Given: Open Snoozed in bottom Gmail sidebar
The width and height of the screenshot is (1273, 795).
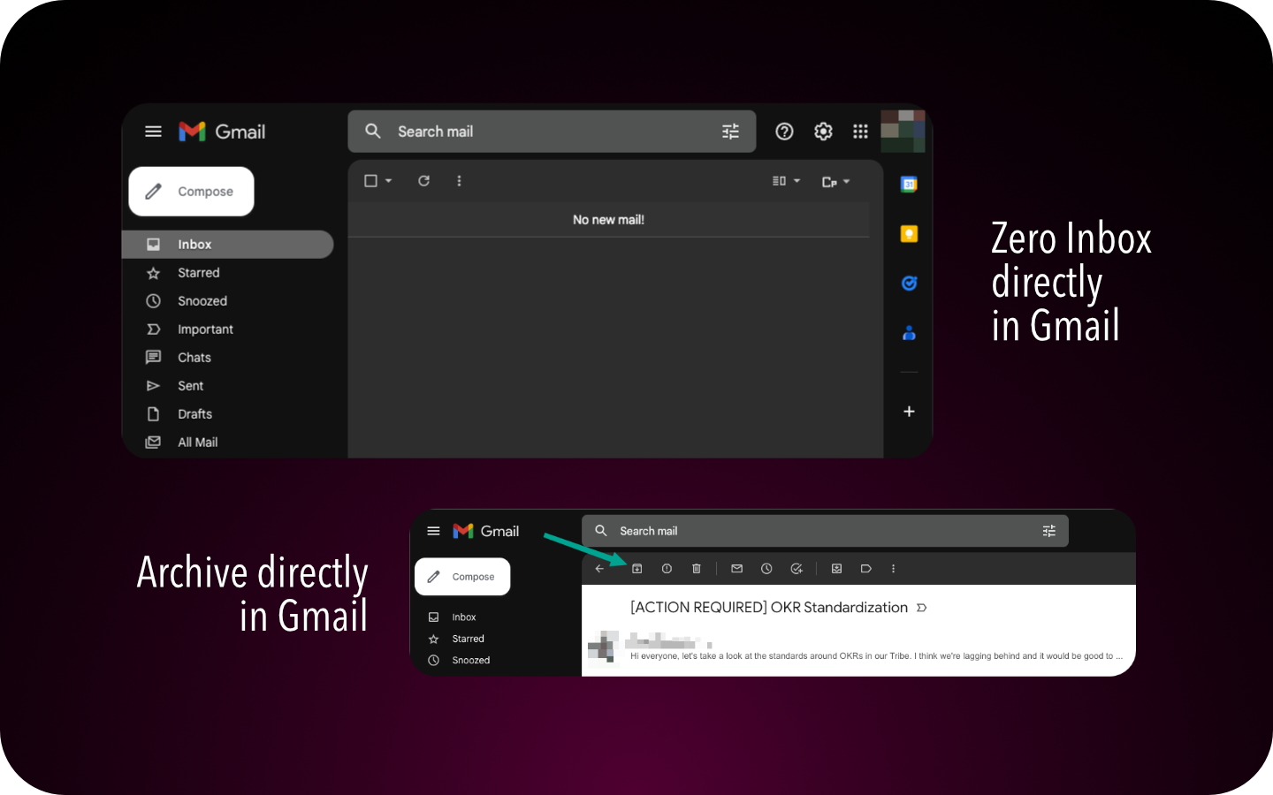Looking at the screenshot, I should pyautogui.click(x=459, y=660).
